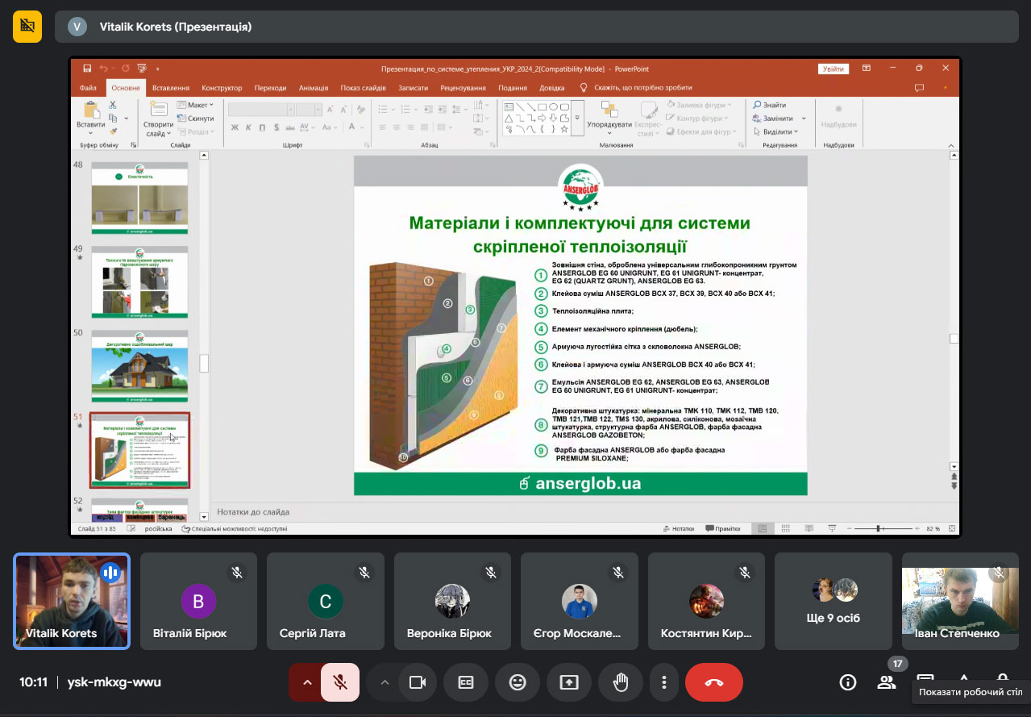Click the Увійти sign-in button
1031x717 pixels.
(834, 69)
